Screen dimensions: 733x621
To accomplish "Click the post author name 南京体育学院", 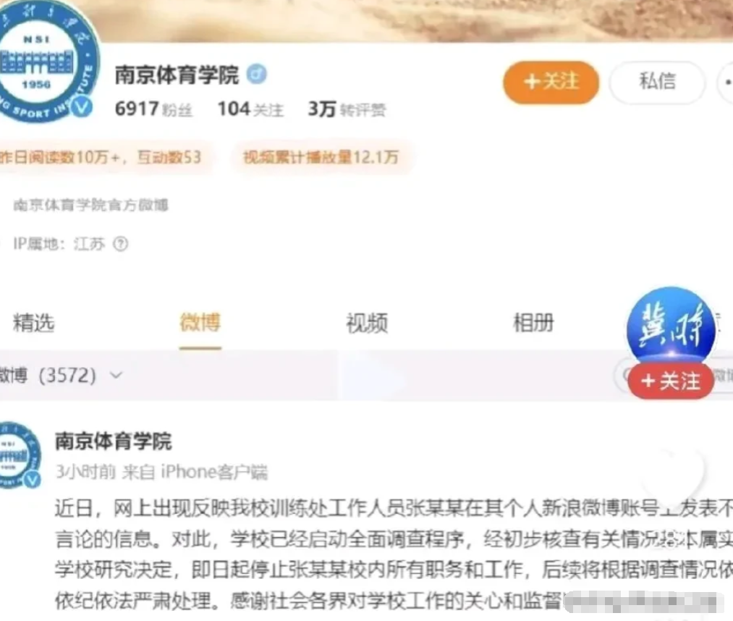I will [x=114, y=441].
